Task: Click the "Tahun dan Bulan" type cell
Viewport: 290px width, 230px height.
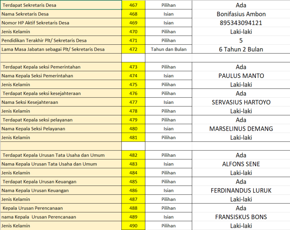Action: tap(168, 50)
